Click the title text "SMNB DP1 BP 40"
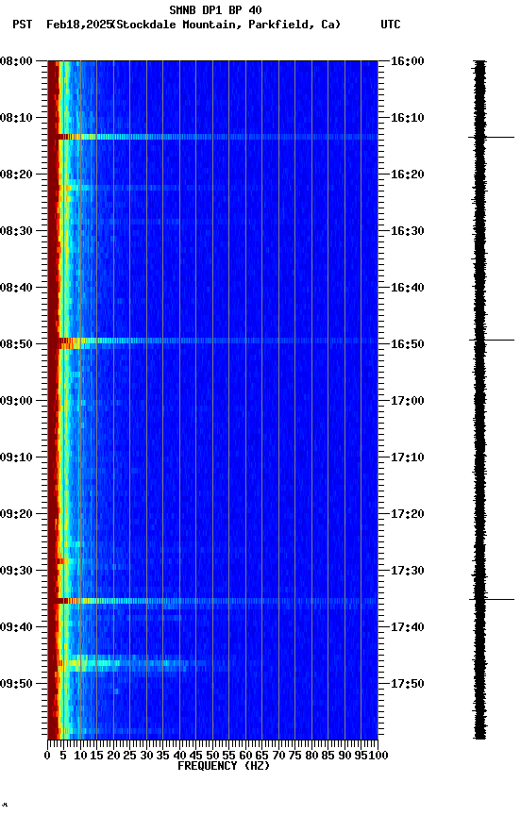The image size is (521, 815). click(x=215, y=9)
